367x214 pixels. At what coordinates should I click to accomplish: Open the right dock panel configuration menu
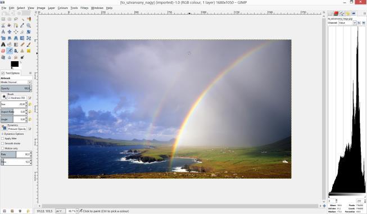click(364, 13)
